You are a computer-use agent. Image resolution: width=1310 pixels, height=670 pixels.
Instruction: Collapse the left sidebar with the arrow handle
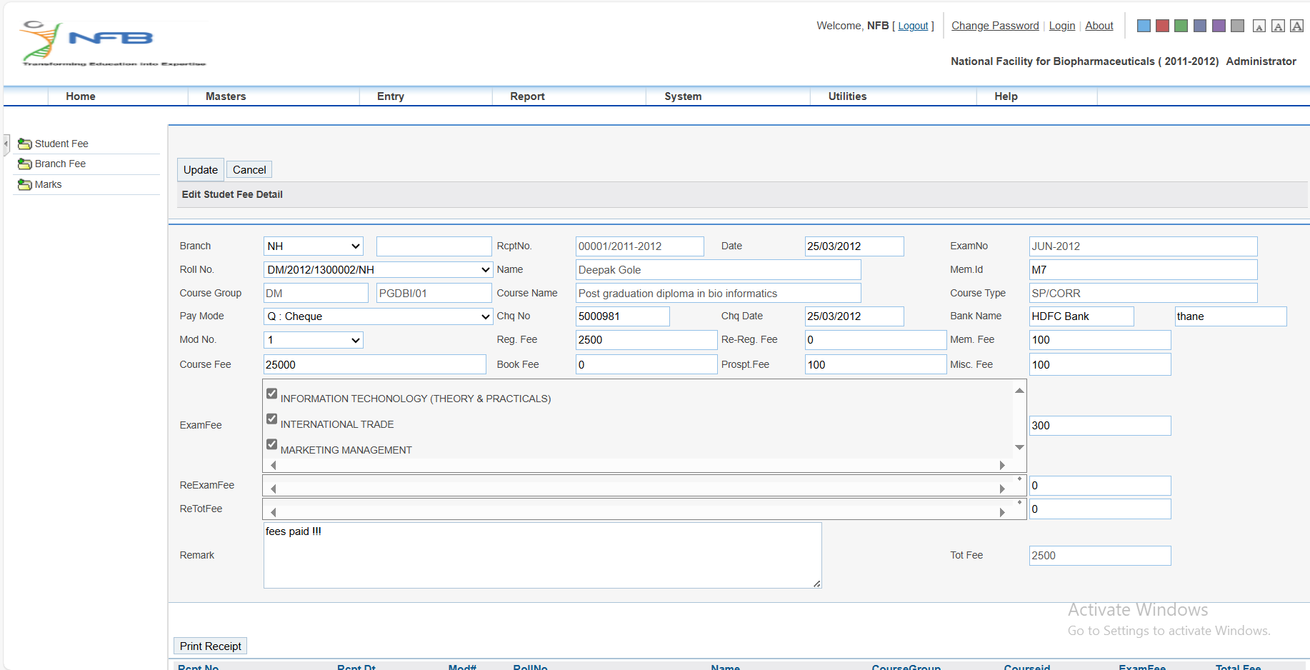tap(6, 144)
